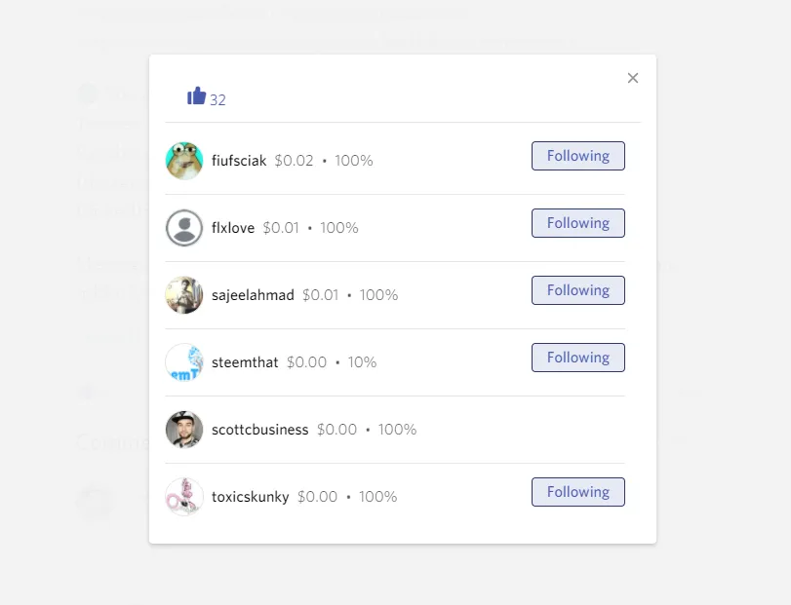
Task: Open fiufsciak's frog avatar
Action: tap(184, 161)
